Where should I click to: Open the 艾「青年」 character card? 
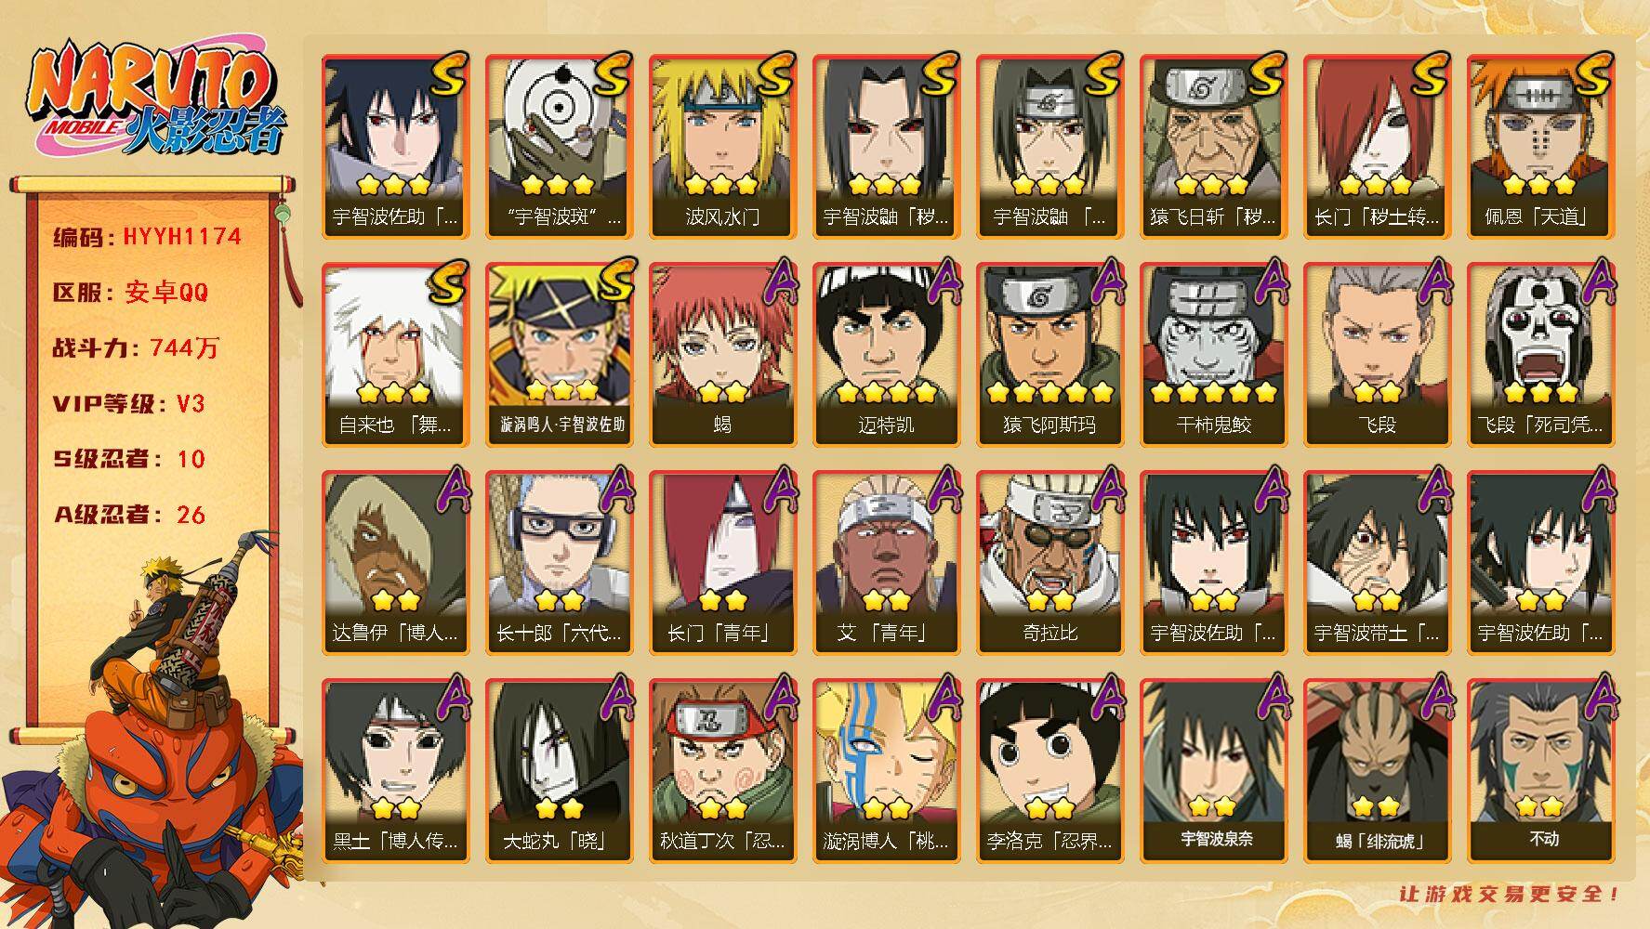[x=886, y=563]
